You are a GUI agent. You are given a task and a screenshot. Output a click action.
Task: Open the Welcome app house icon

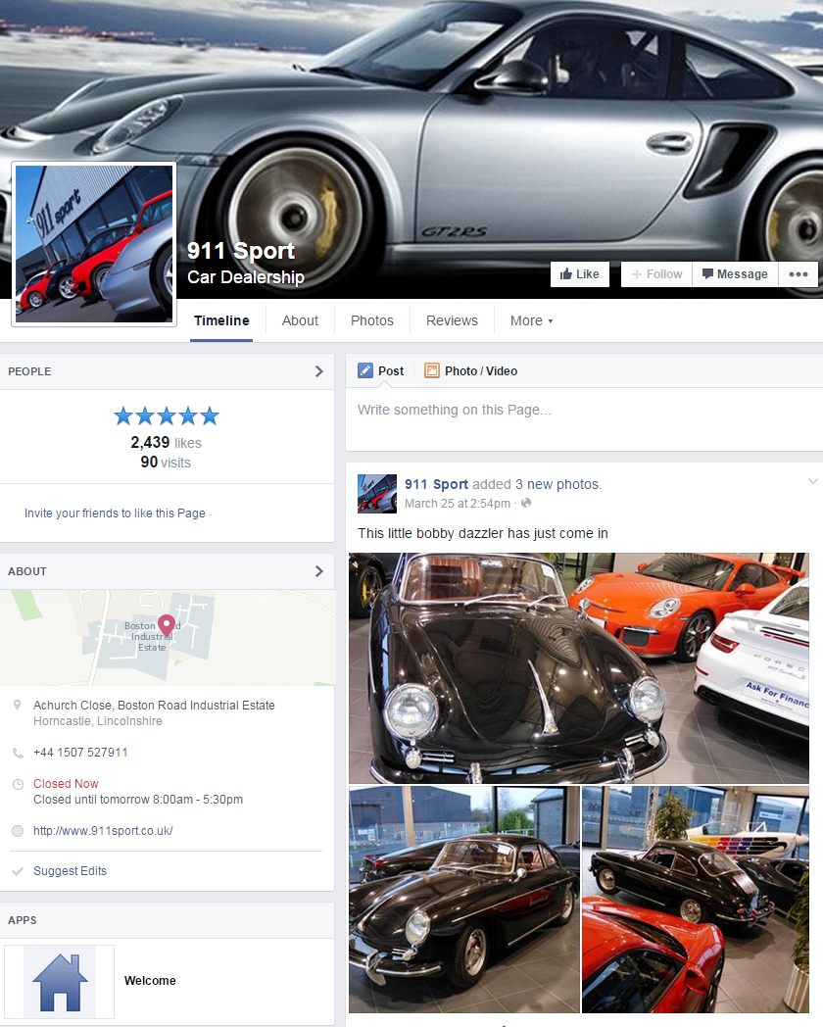tap(60, 981)
